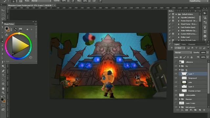Toggle Quick Mask mode in toolbar
210x118 pixels.
pos(3,105)
